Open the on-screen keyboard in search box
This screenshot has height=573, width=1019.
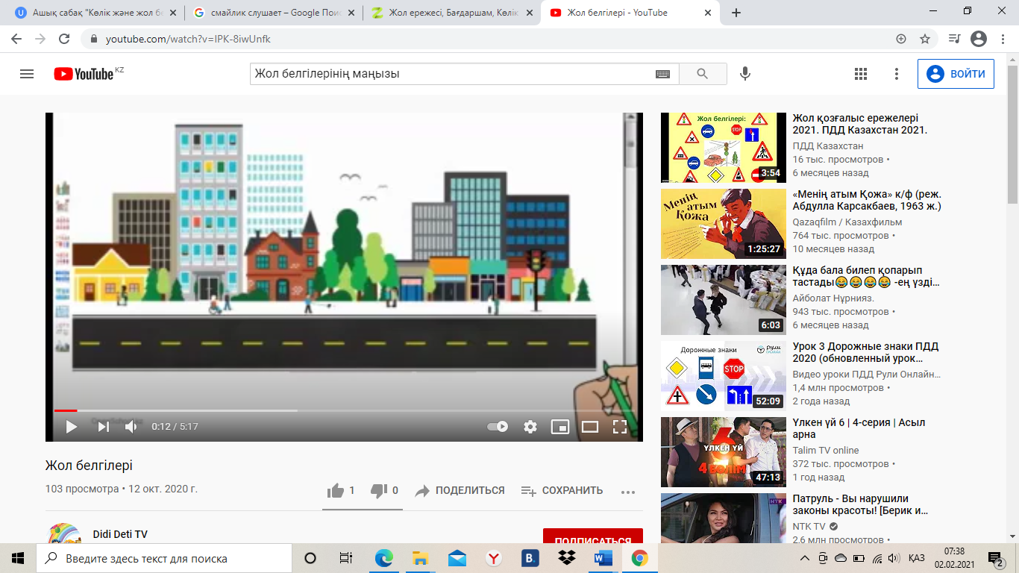(662, 74)
